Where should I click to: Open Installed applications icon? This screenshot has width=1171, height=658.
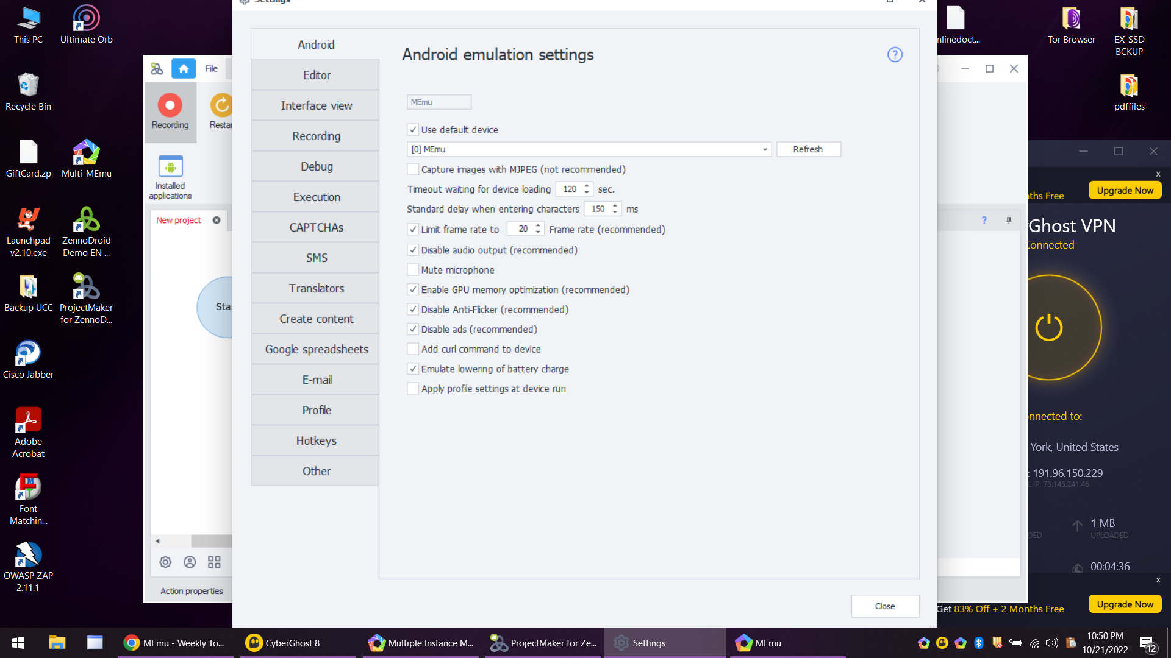click(170, 166)
